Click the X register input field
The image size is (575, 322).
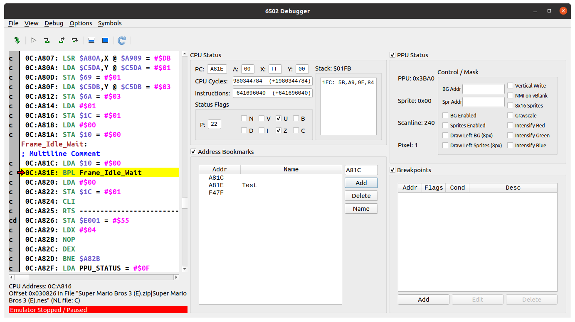[x=275, y=69]
